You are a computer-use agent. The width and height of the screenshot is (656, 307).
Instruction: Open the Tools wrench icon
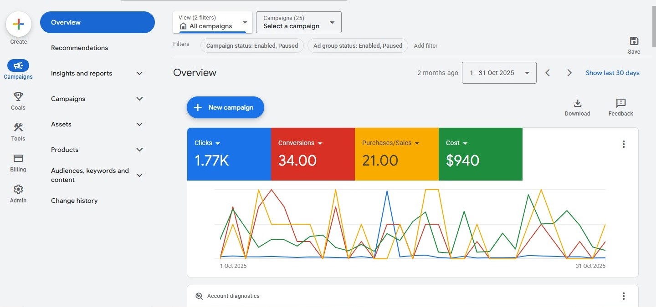(18, 127)
